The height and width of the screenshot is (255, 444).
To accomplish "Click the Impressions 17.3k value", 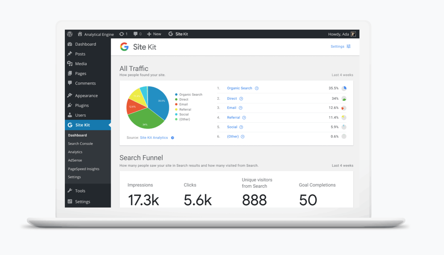I will tap(143, 200).
